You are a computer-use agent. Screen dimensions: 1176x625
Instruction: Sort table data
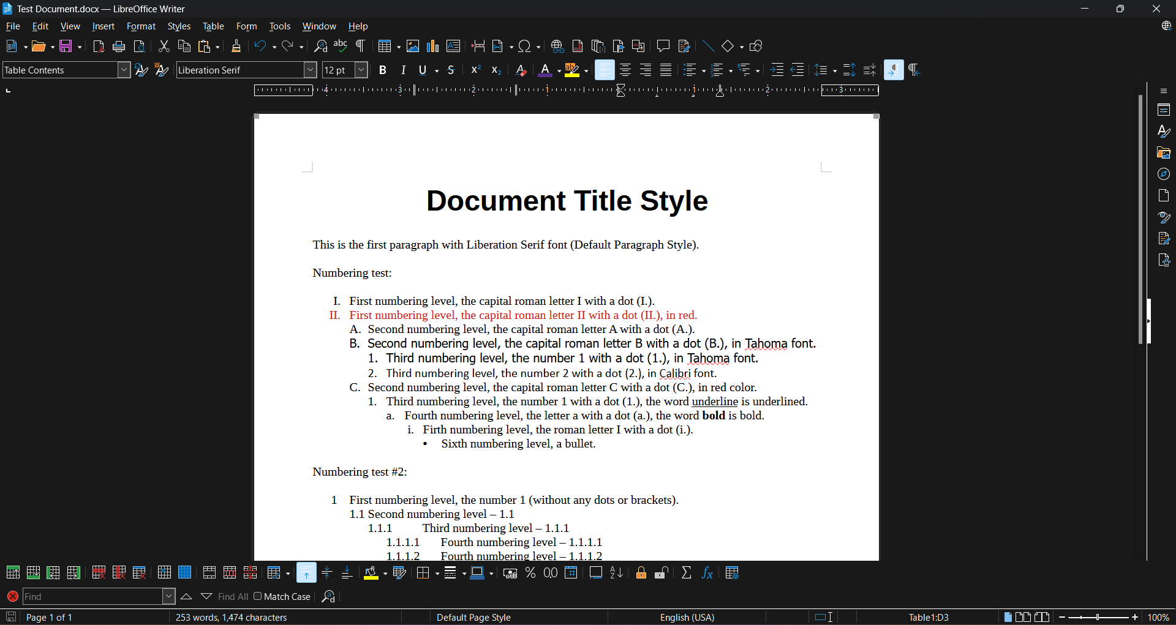(x=616, y=573)
